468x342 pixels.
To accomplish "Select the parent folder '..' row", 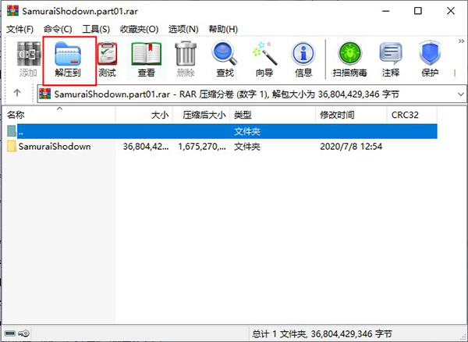I will click(x=222, y=131).
